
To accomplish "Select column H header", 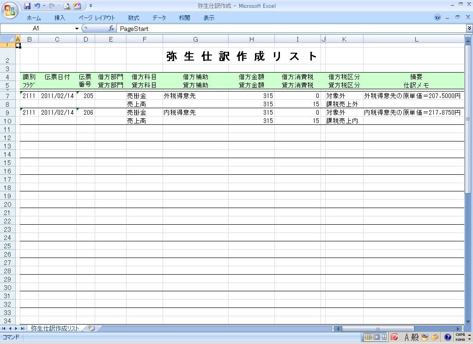I will pos(252,39).
